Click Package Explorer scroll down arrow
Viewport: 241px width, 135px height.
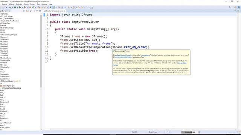[x=41, y=129]
